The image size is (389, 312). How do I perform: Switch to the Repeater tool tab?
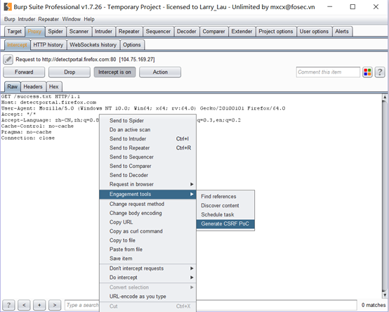point(129,32)
